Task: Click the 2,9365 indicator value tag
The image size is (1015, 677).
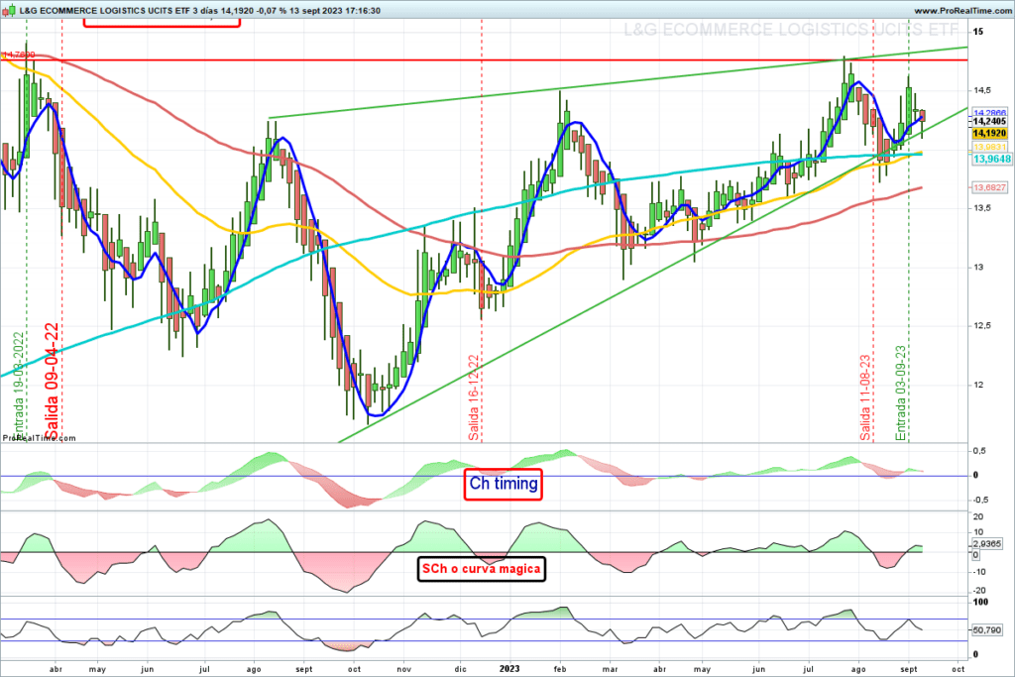Action: [x=988, y=544]
